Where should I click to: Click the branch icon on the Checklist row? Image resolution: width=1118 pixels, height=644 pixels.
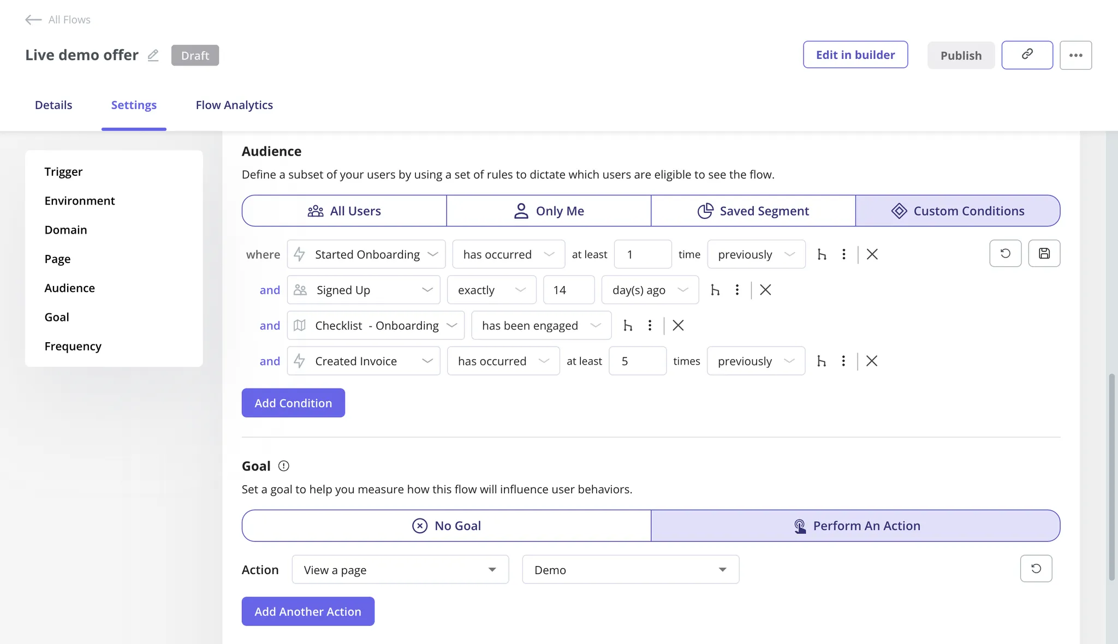coord(628,325)
